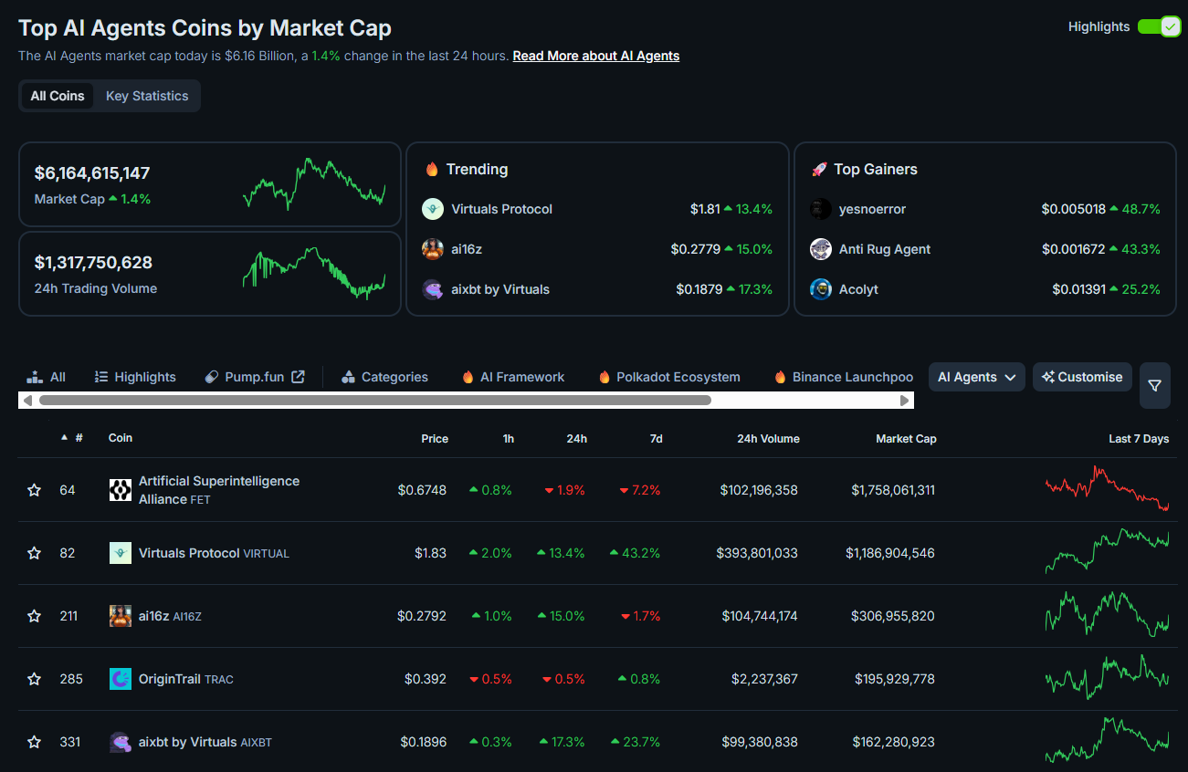The width and height of the screenshot is (1188, 772).
Task: Open aixbt by Virtuals link in Trending
Action: tap(500, 289)
